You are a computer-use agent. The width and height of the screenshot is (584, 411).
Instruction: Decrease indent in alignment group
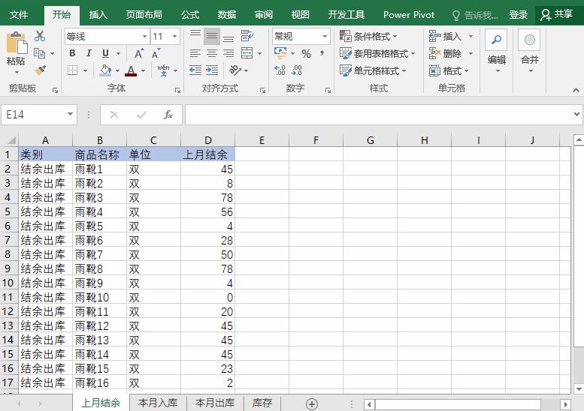point(195,70)
